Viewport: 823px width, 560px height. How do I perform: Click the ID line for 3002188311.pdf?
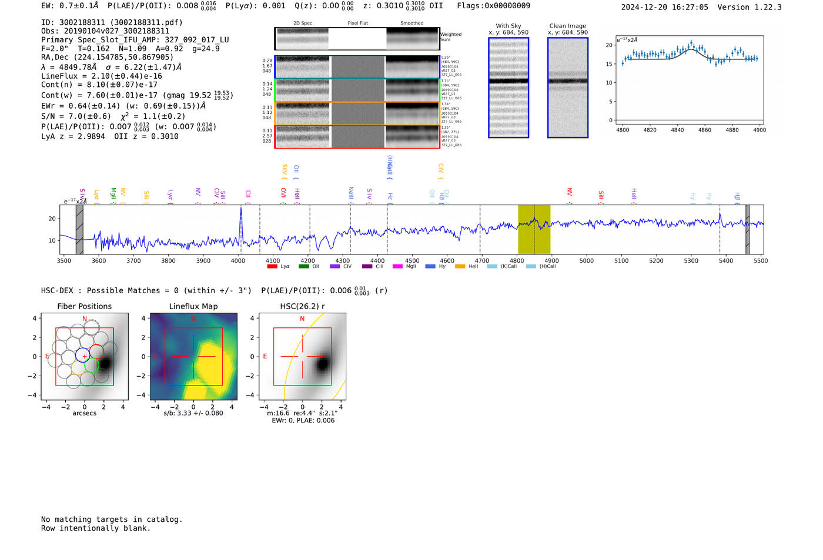coord(112,22)
